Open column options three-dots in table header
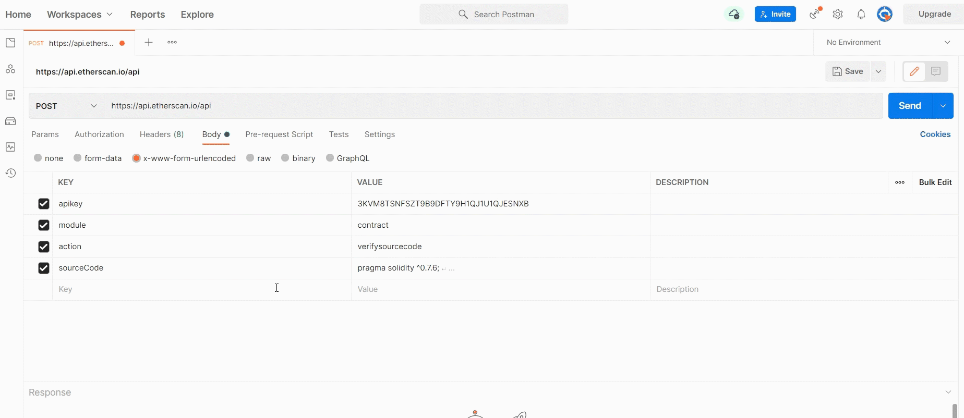 [x=900, y=182]
